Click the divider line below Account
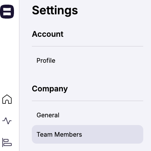Viewport: 151px width, 151px height. pyautogui.click(x=87, y=46)
